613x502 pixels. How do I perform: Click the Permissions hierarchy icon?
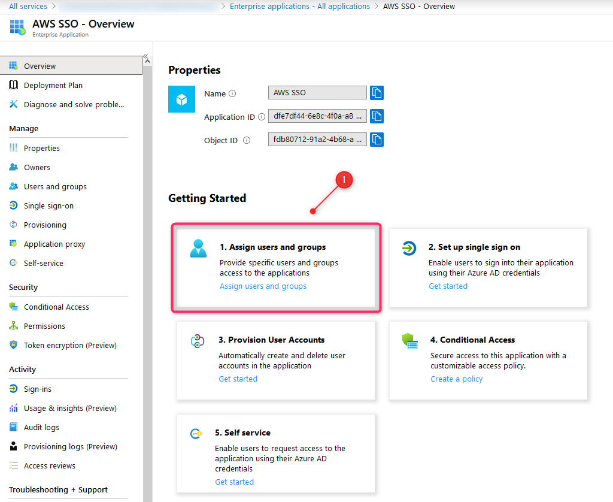click(13, 325)
